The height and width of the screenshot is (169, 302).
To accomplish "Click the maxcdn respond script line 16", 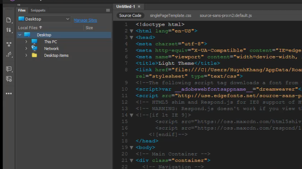I will [x=228, y=128].
